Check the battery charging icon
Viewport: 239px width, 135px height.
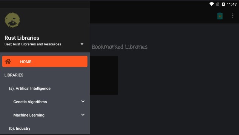(x=223, y=4)
